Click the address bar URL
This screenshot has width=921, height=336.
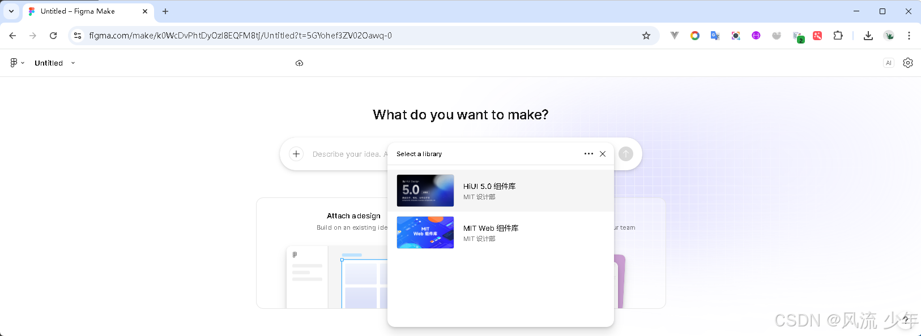click(240, 36)
